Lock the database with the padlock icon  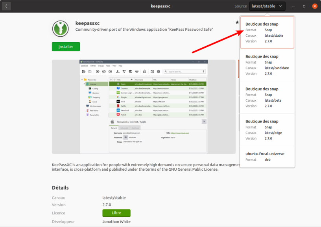tap(145, 71)
